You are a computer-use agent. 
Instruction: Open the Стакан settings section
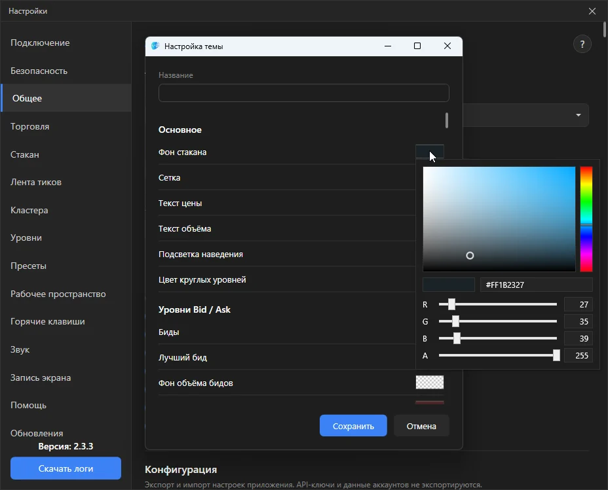pos(66,154)
